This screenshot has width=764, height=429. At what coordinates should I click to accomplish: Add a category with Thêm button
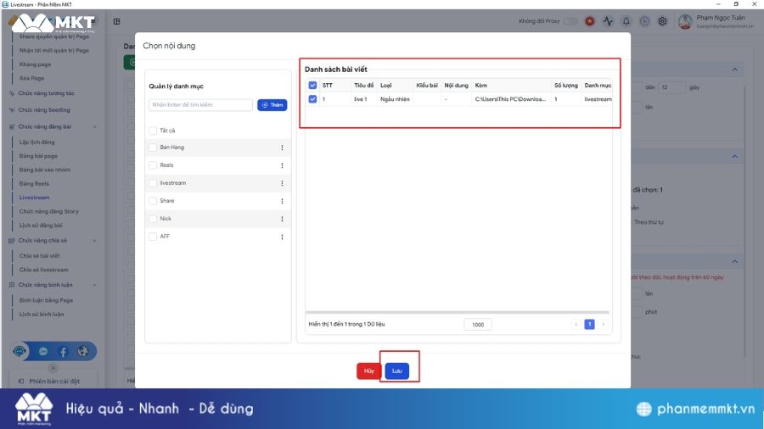coord(272,105)
